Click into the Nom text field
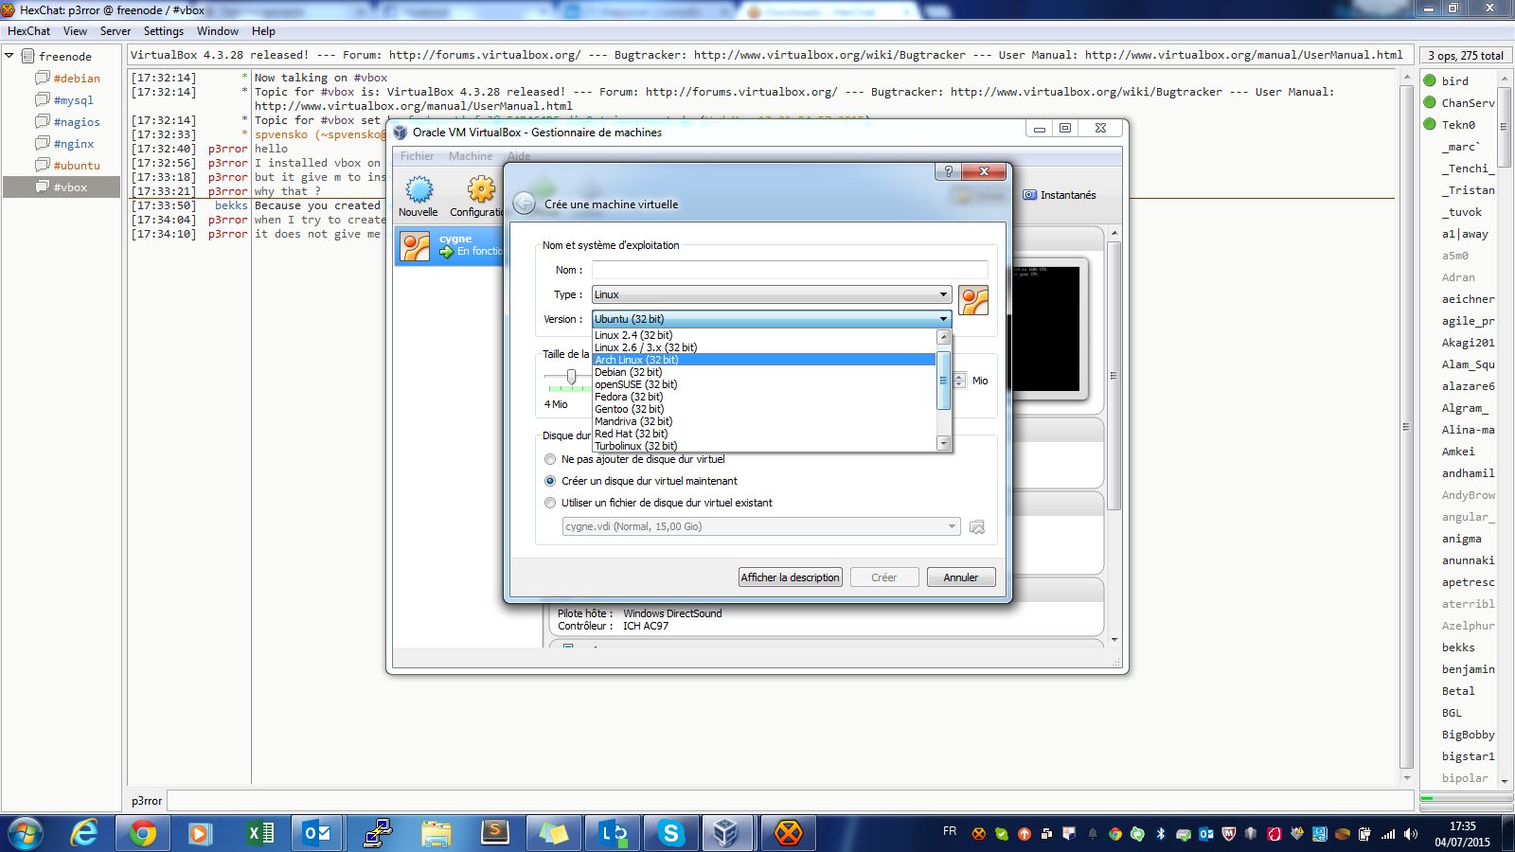Image resolution: width=1515 pixels, height=852 pixels. click(x=790, y=270)
